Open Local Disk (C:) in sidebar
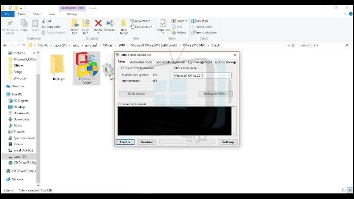354x199 pixels. 23,150
